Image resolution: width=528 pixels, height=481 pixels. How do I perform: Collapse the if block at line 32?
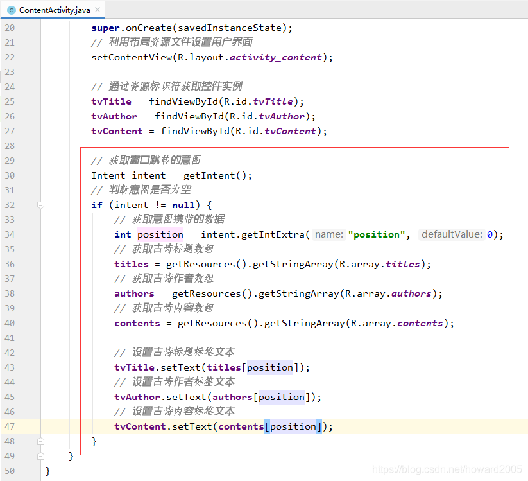point(41,205)
